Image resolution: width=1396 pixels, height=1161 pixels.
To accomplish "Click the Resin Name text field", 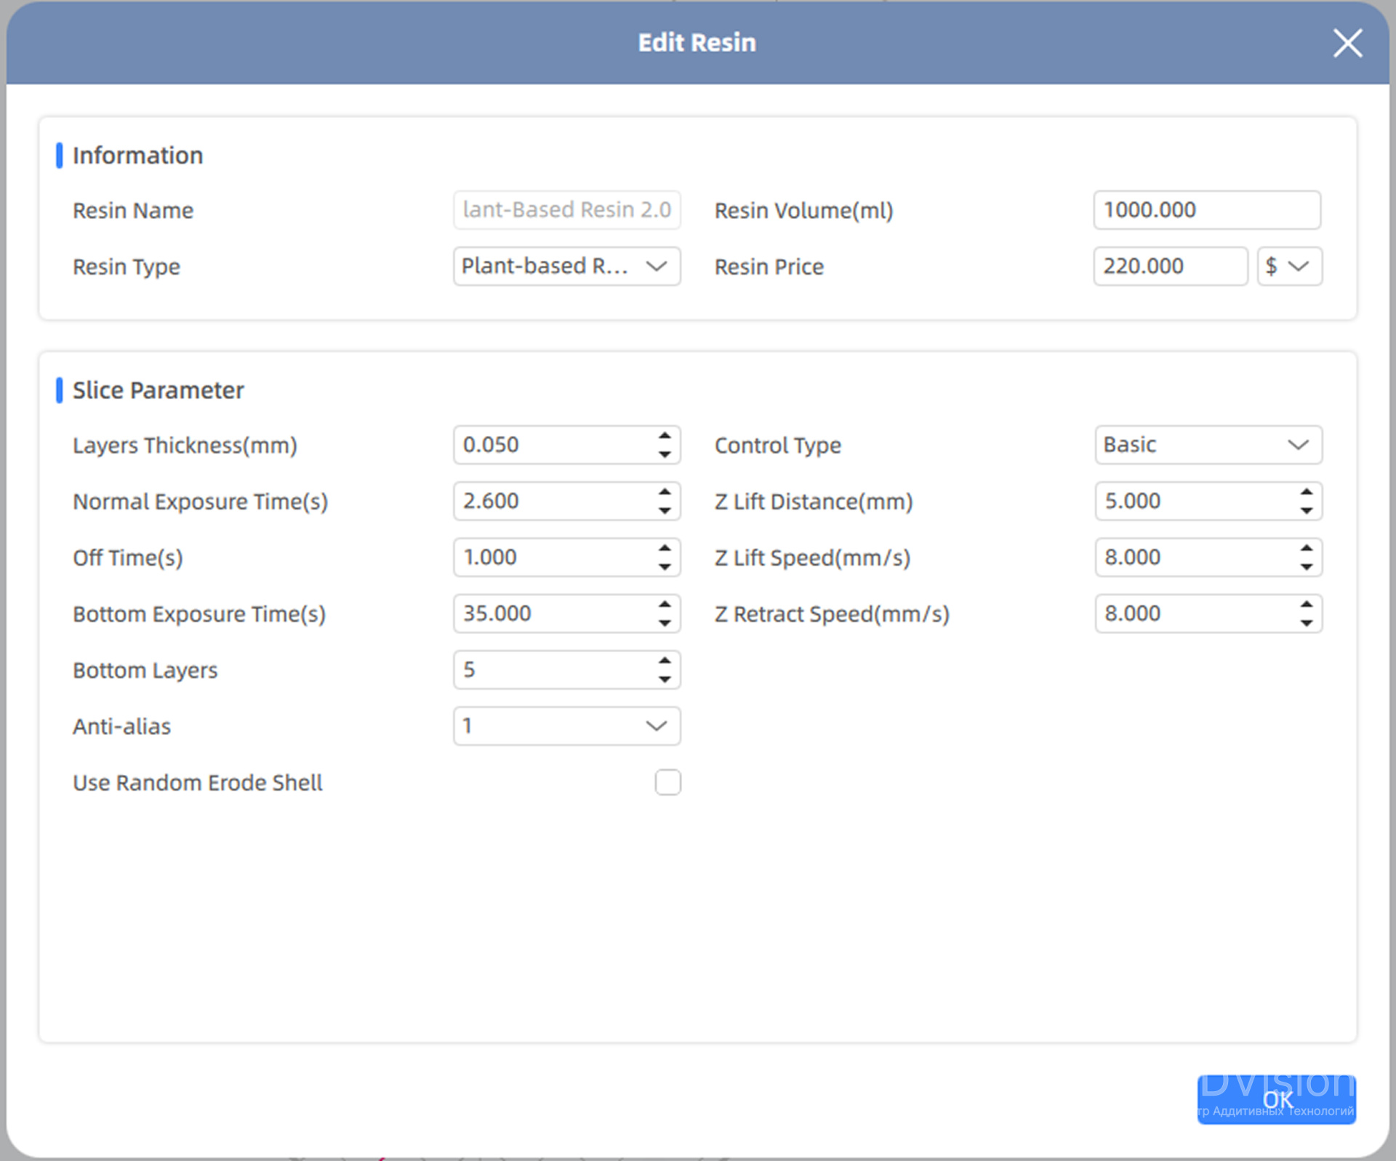I will (x=566, y=210).
